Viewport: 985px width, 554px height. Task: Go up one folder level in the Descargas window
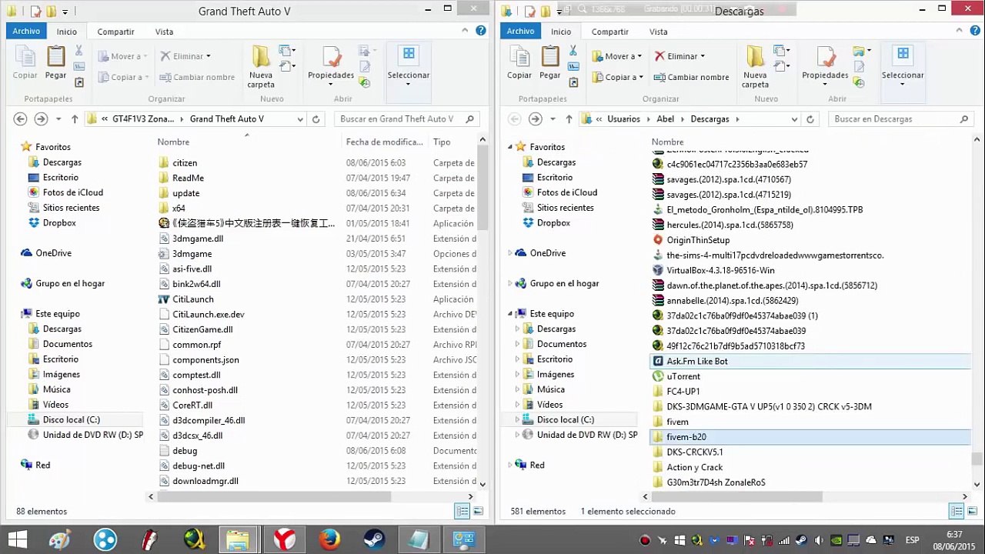point(569,118)
